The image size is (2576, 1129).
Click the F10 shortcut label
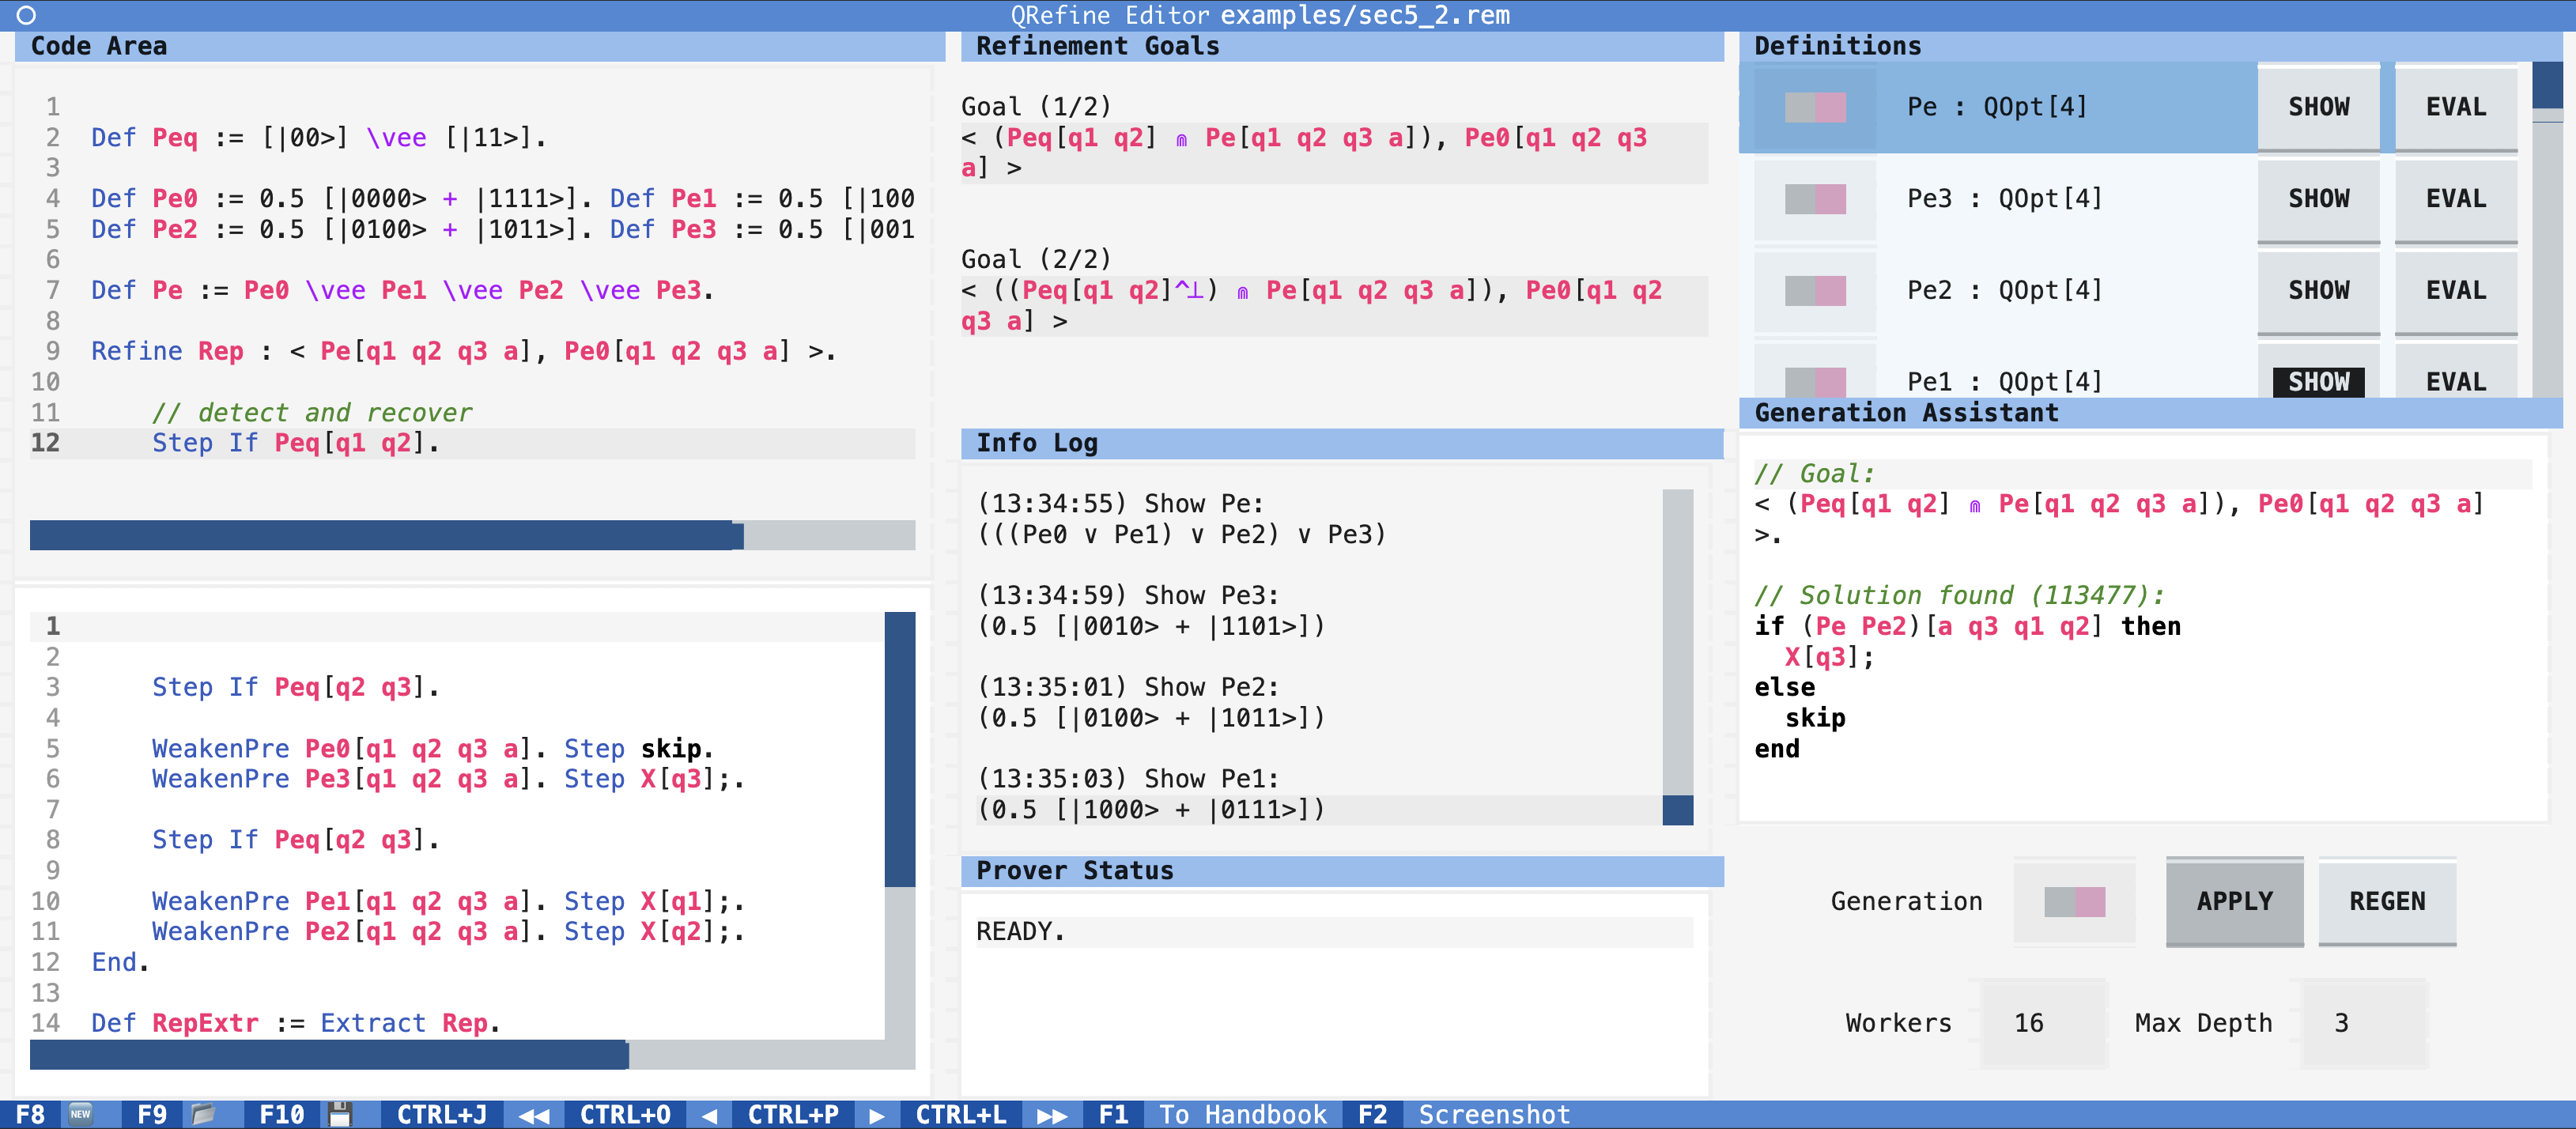pyautogui.click(x=282, y=1115)
